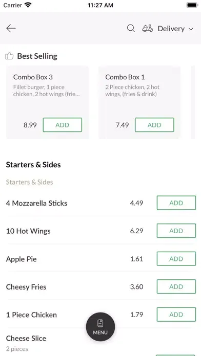Select the Cheese Slice menu item

pos(26,338)
